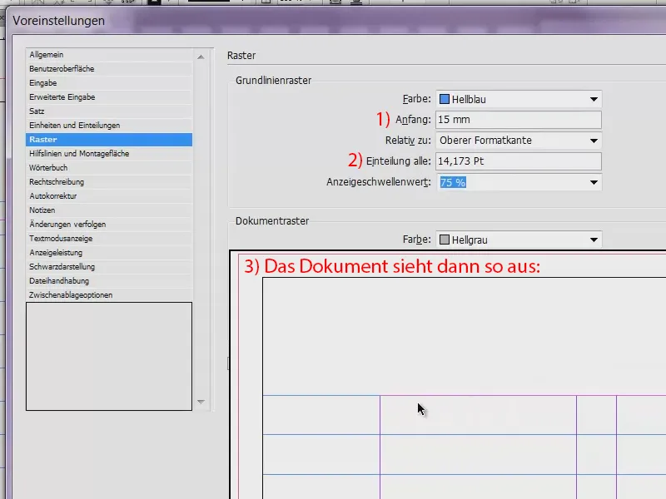Viewport: 666px width, 499px height.
Task: Select the Satz category
Action: coord(109,111)
